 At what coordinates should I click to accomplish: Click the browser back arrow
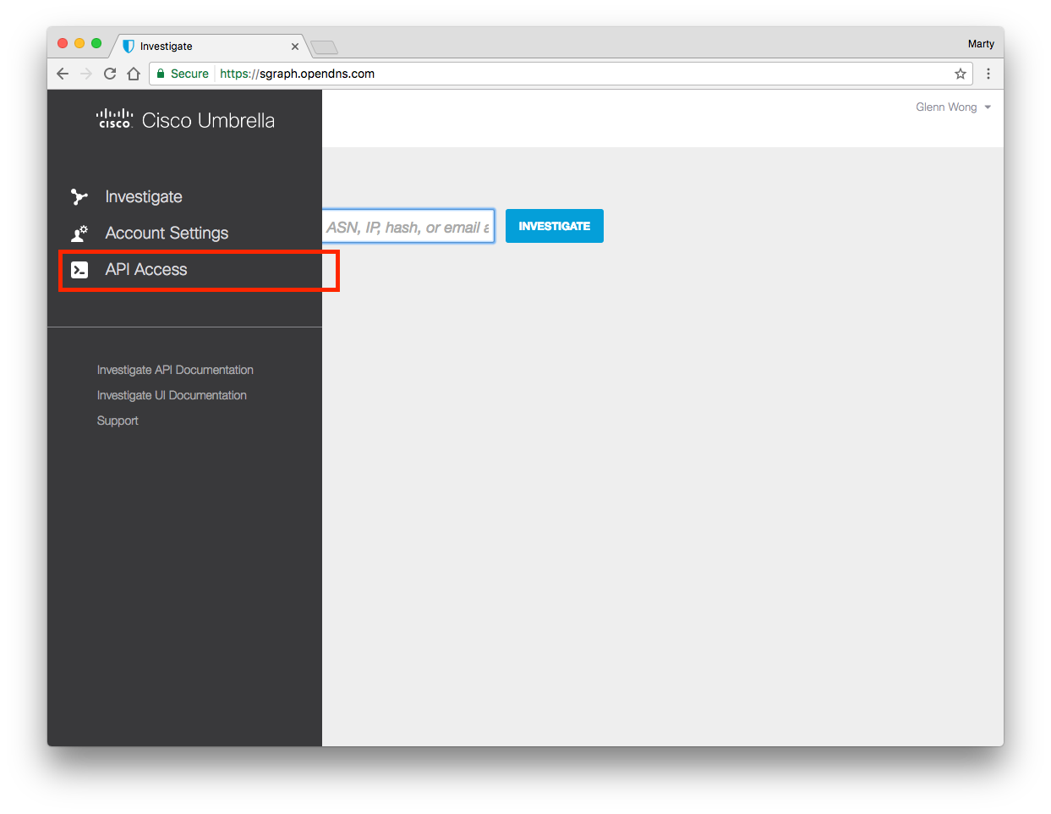click(63, 74)
